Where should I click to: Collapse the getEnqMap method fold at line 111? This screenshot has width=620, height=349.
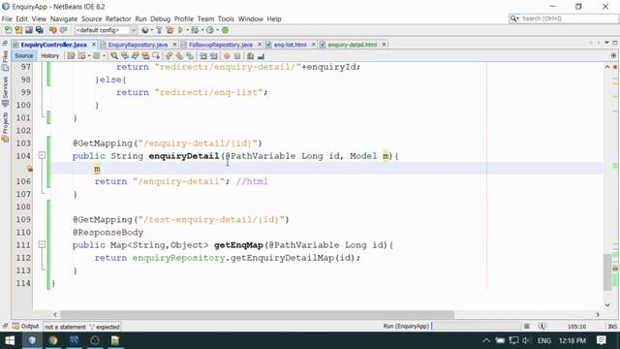[x=42, y=244]
